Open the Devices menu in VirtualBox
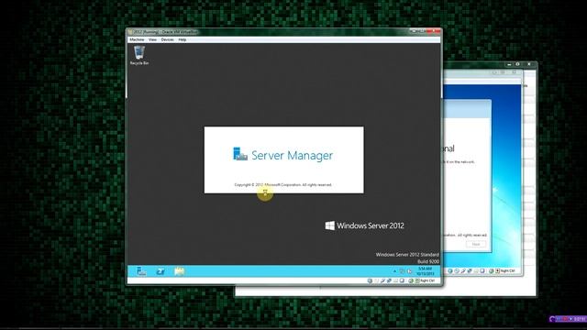This screenshot has height=330, width=587. coord(167,39)
